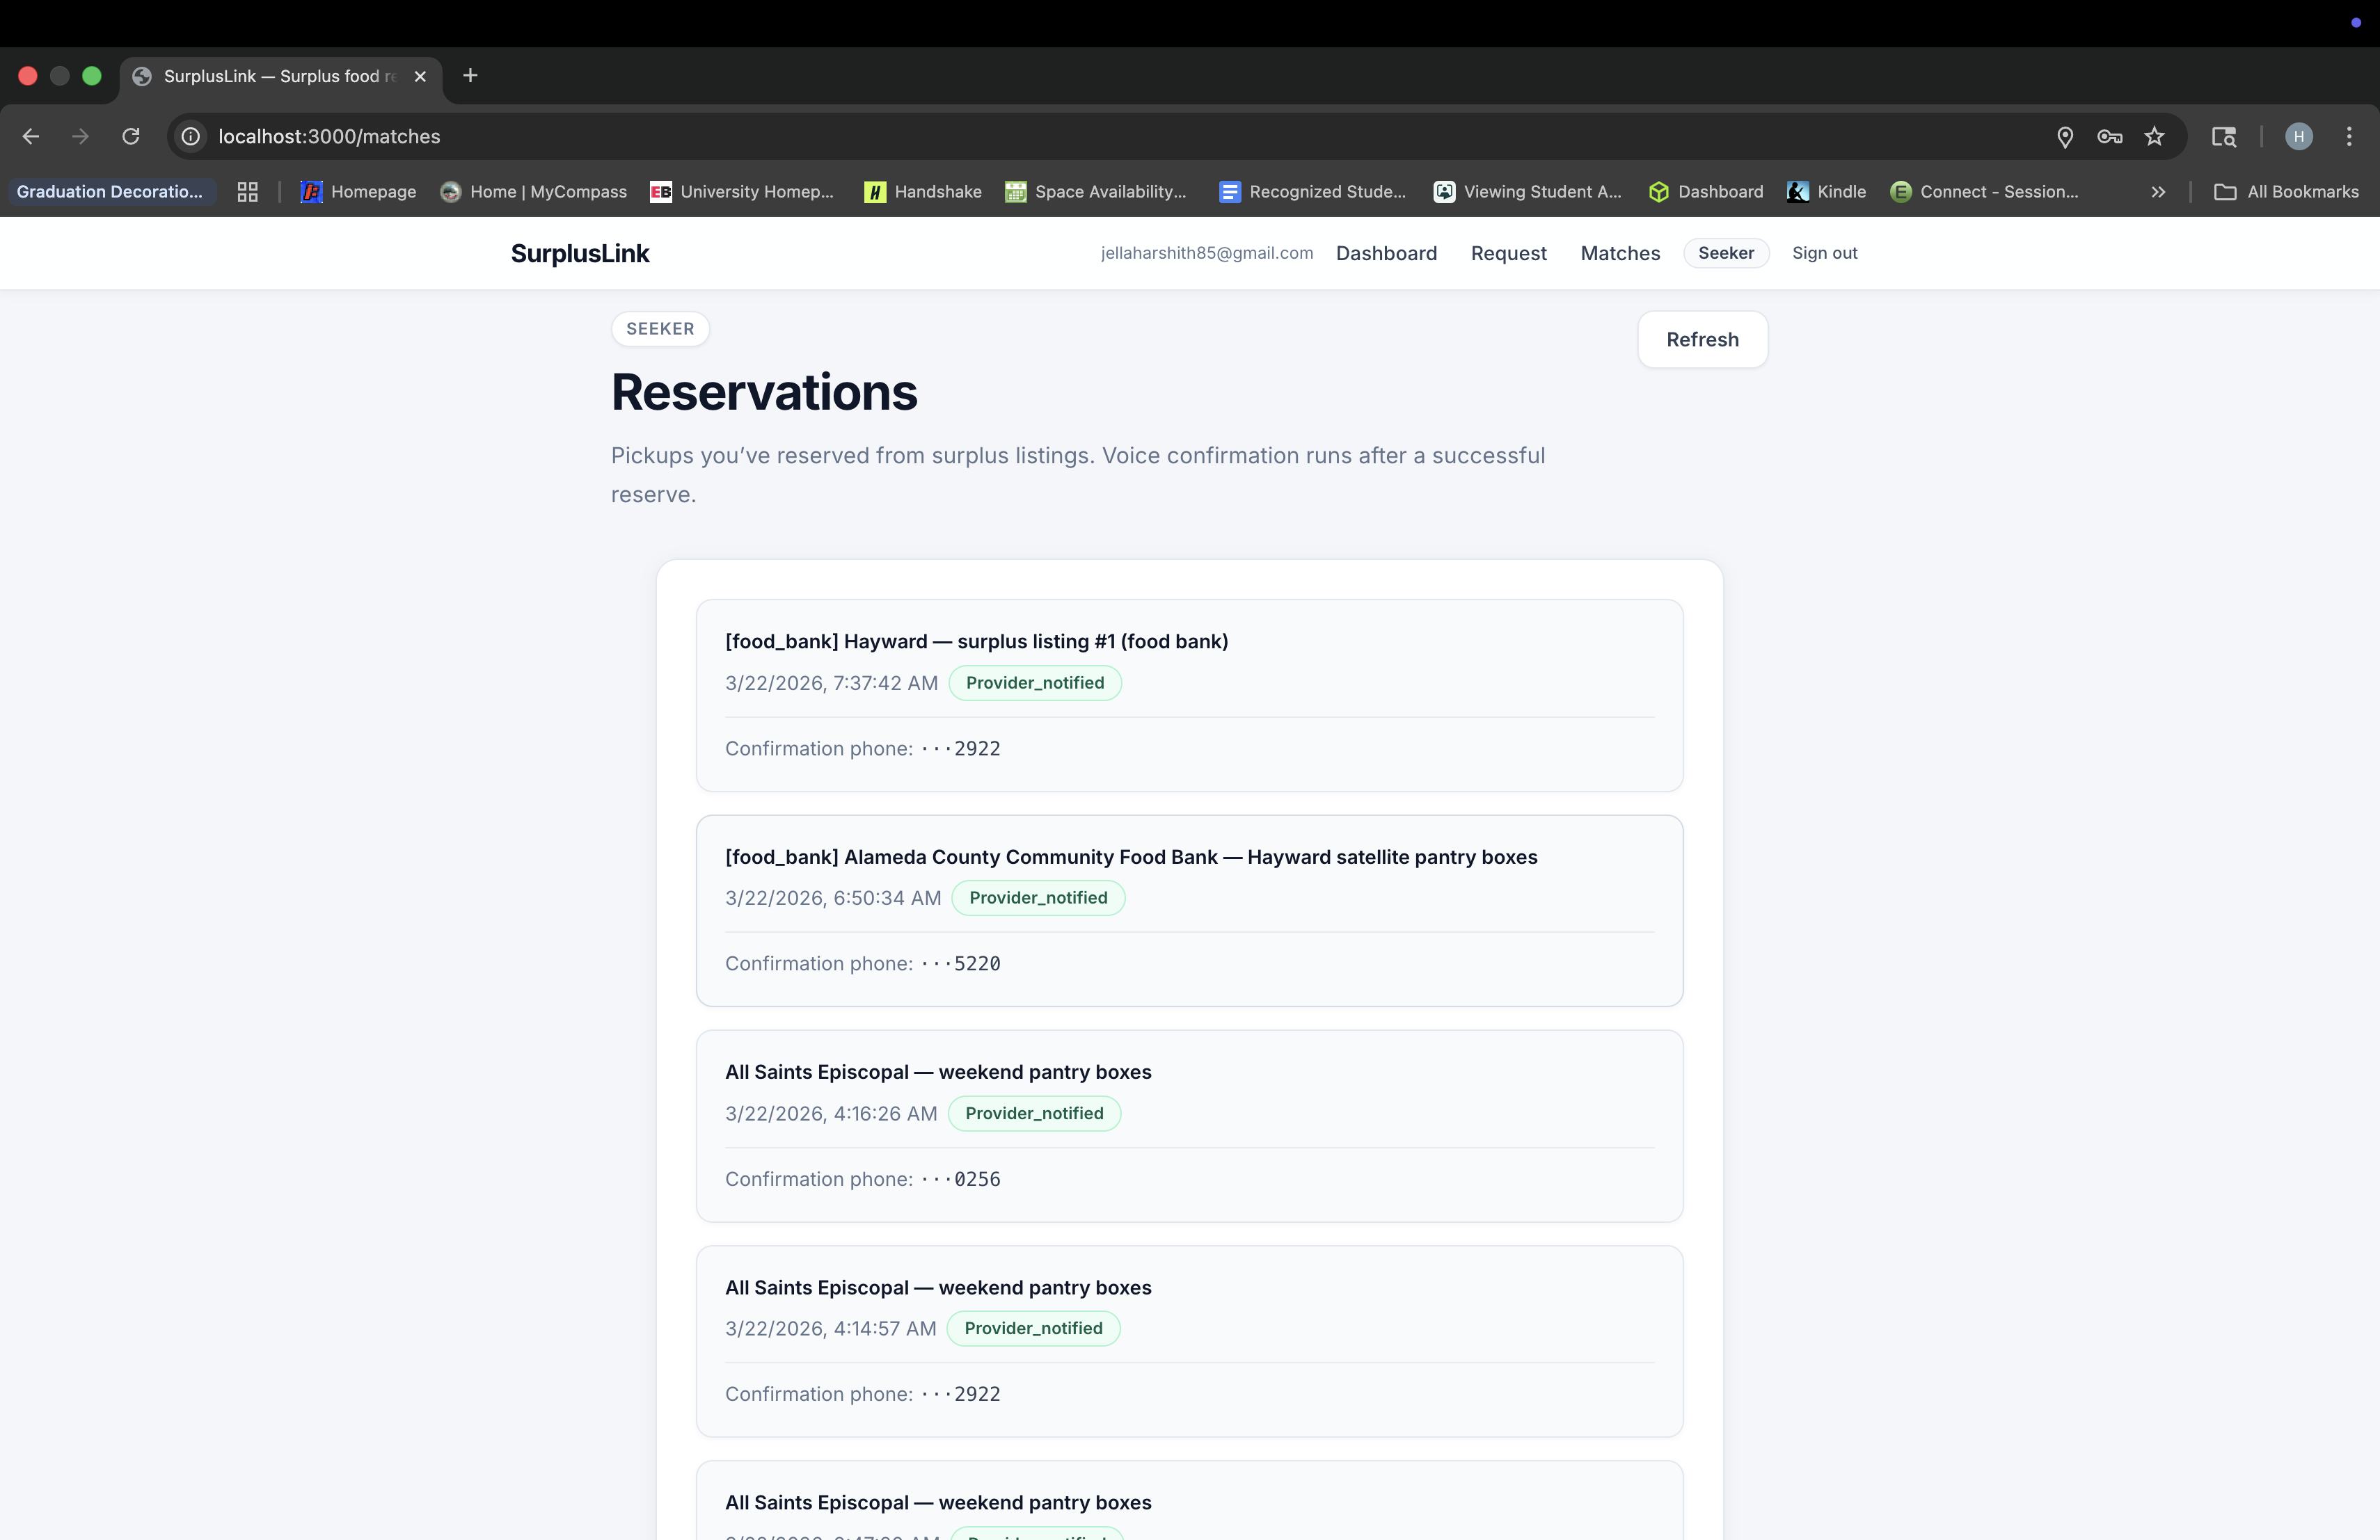
Task: Click the back navigation arrow
Action: coord(31,136)
